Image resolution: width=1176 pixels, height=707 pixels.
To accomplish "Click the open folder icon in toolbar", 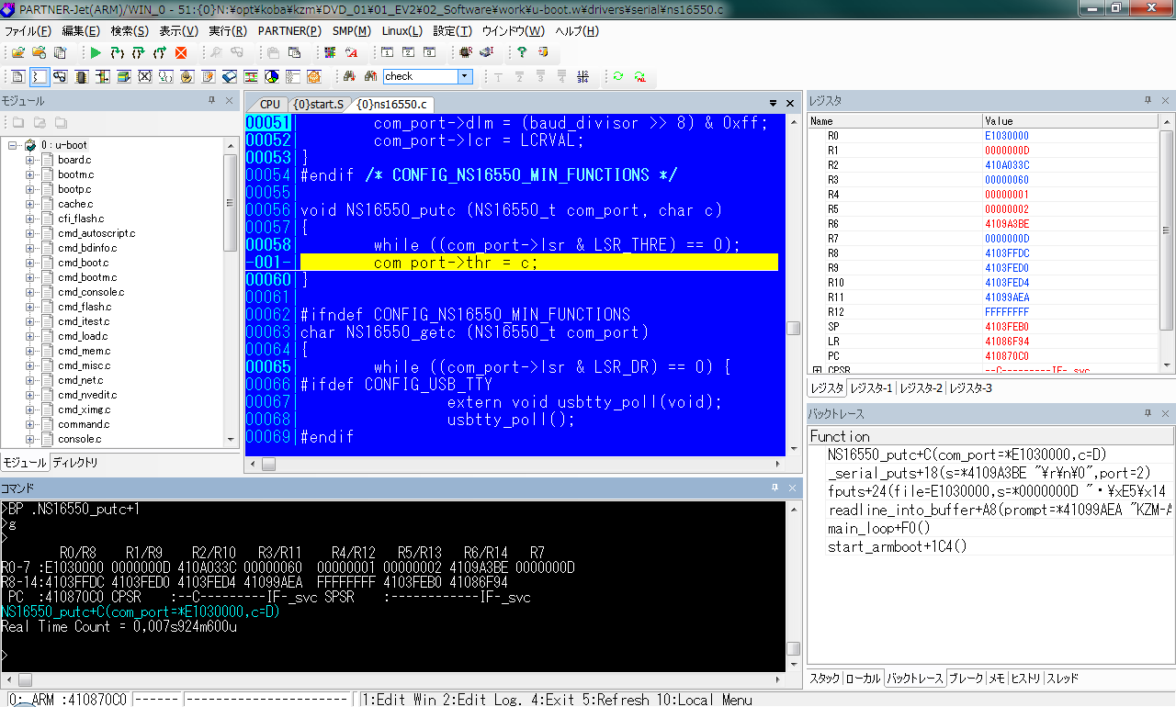I will [x=18, y=53].
